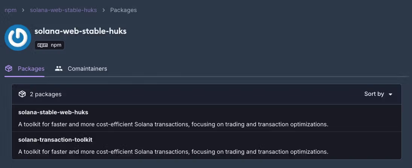Click the Packages breadcrumb text
Screen dimensions: 412x168
click(123, 10)
